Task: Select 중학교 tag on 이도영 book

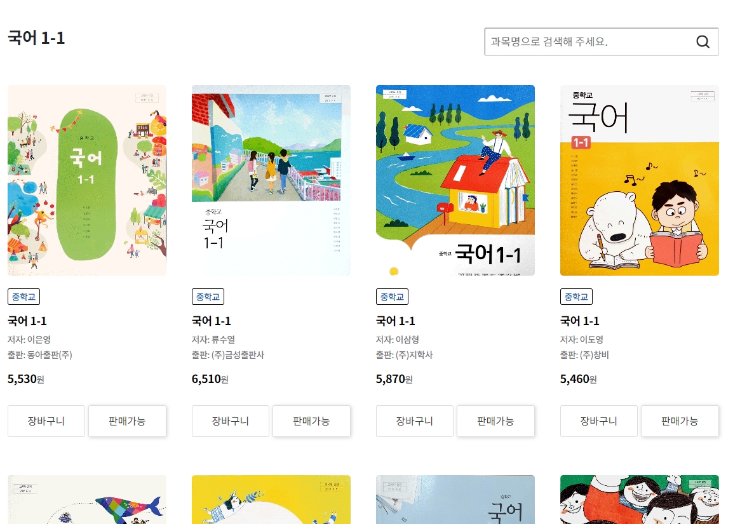Action: (x=577, y=297)
